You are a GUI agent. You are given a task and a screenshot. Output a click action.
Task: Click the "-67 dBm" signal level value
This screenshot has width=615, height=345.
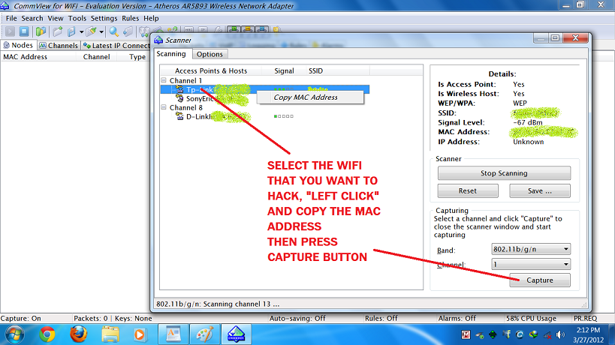[x=528, y=122]
